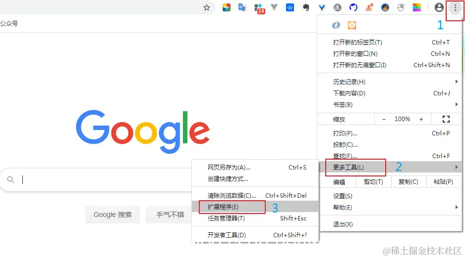Choose 网页另存为(A)... in submenu
The width and height of the screenshot is (465, 259).
pos(255,168)
